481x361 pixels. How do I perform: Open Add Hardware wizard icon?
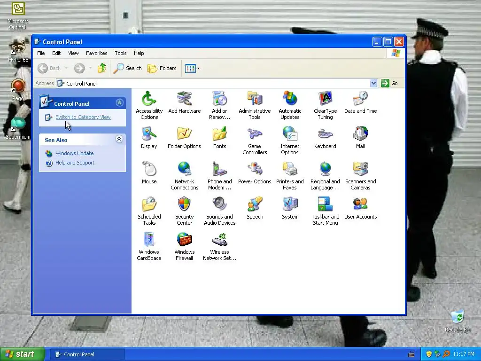click(184, 102)
